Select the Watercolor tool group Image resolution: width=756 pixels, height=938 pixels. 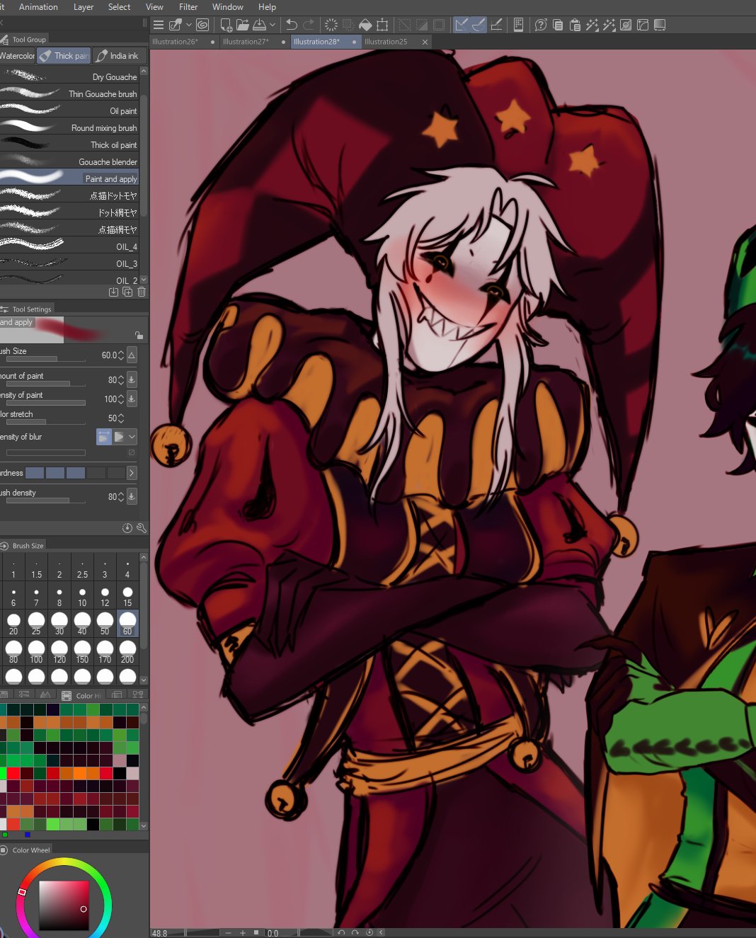[17, 56]
